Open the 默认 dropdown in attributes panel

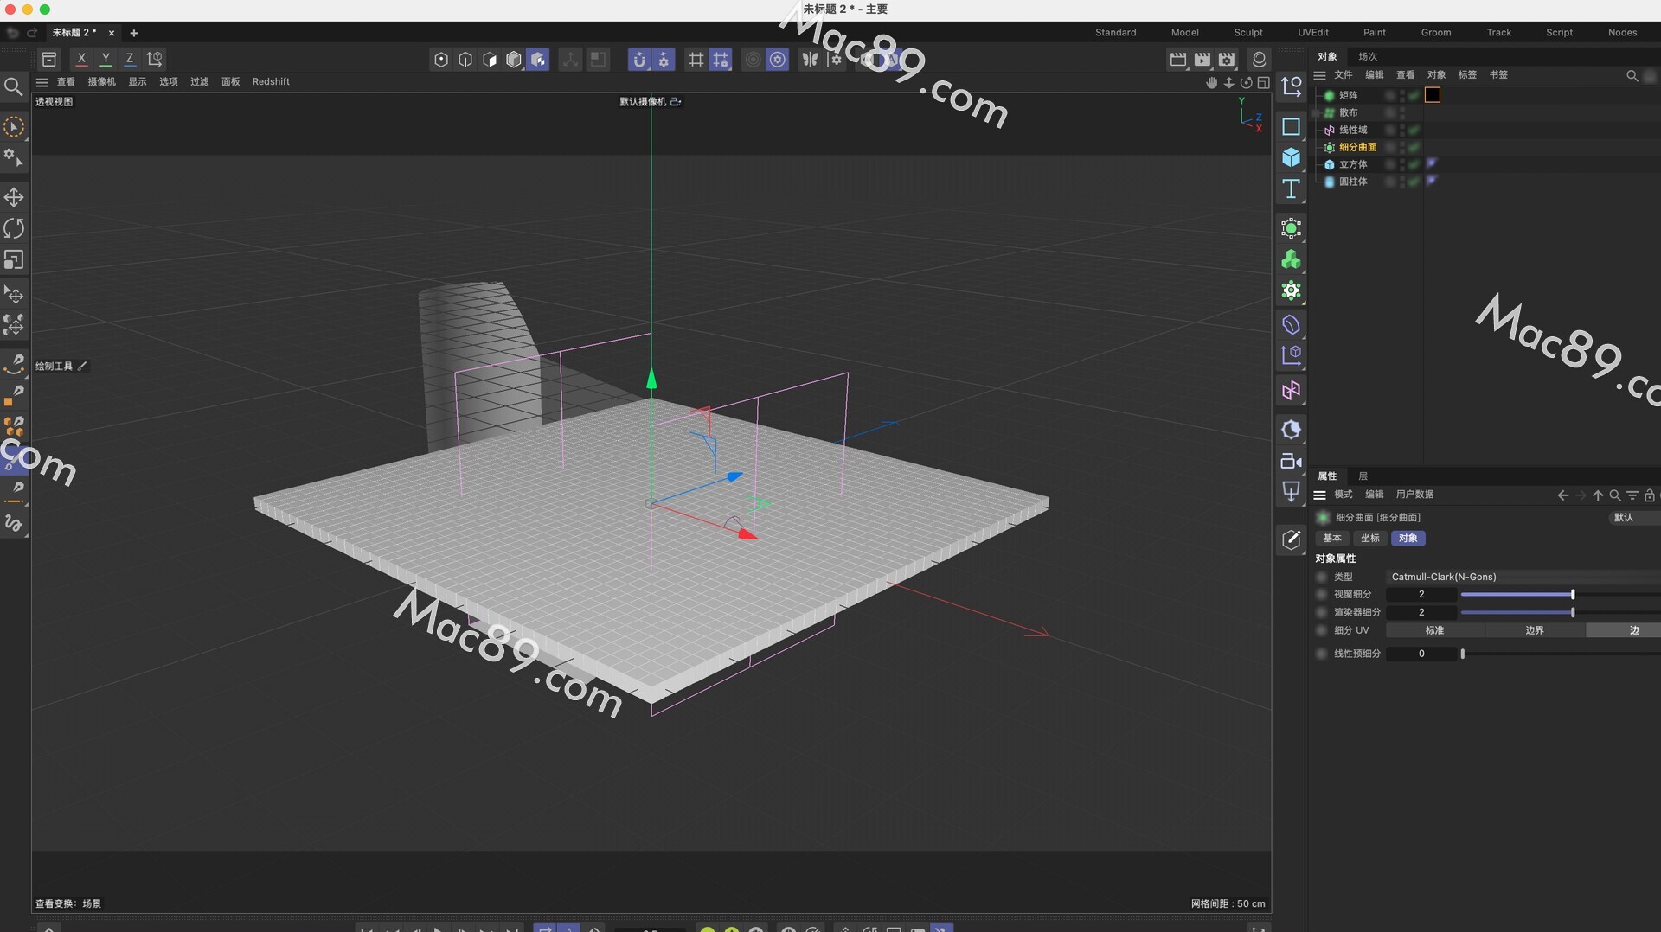pyautogui.click(x=1632, y=517)
